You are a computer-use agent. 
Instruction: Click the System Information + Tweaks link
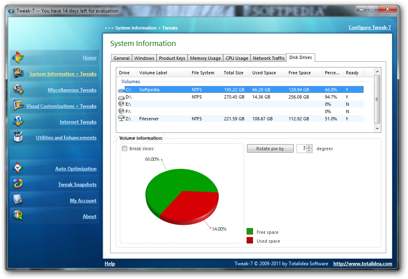[x=63, y=74]
